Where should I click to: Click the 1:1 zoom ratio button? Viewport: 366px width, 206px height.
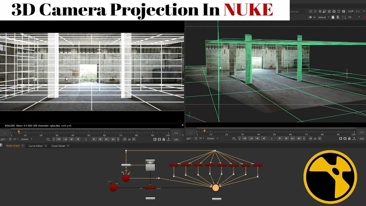coord(357,11)
